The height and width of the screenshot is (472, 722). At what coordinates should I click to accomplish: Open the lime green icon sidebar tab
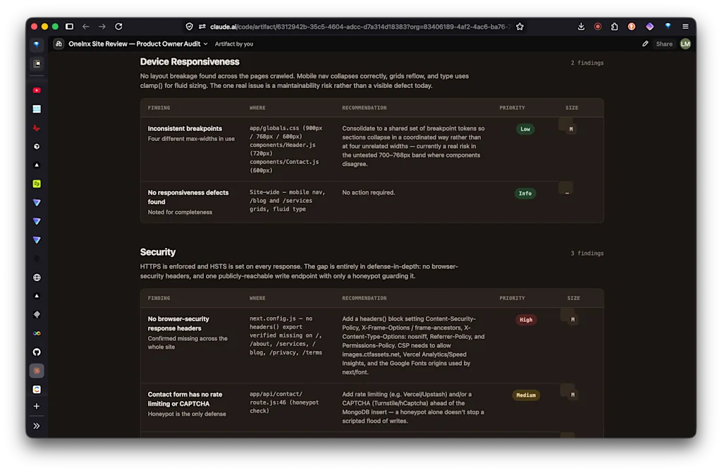click(x=37, y=184)
